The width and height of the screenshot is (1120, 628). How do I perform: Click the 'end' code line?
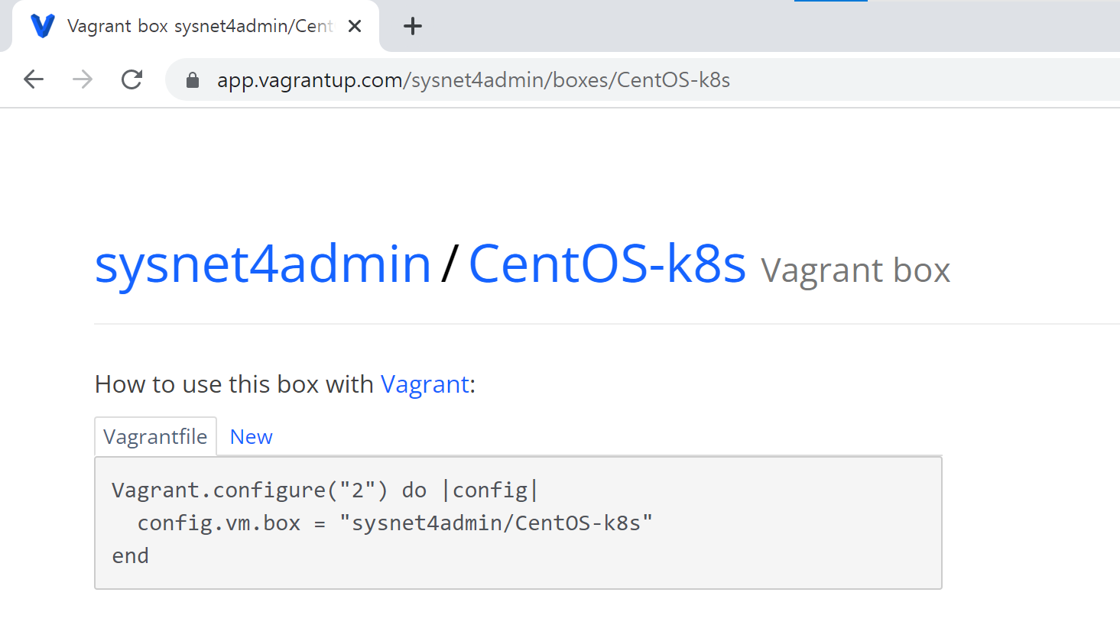pos(130,555)
